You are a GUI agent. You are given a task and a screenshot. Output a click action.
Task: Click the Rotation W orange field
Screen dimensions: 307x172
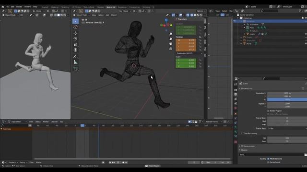[186, 40]
